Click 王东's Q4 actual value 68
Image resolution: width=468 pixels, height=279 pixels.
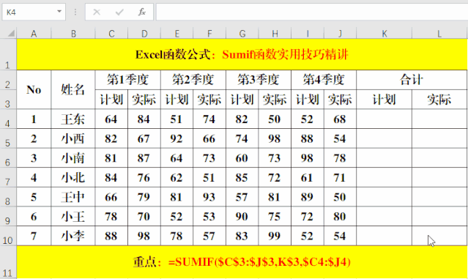point(340,119)
